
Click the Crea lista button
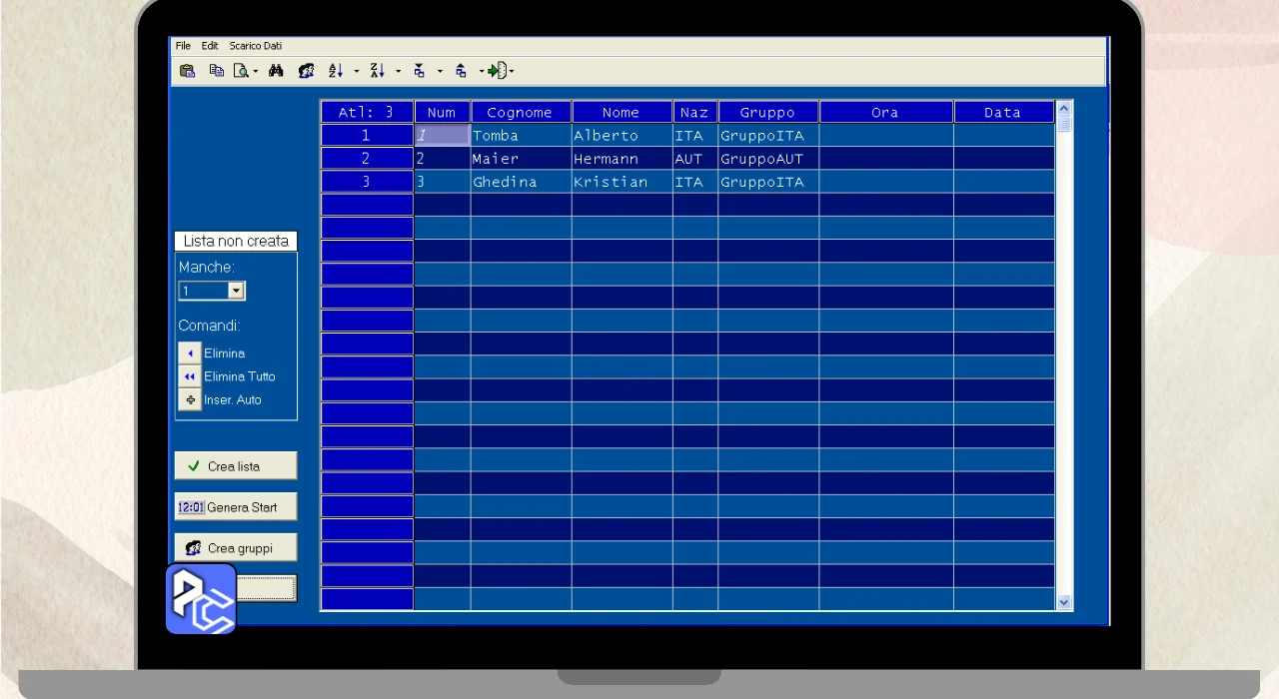[236, 466]
